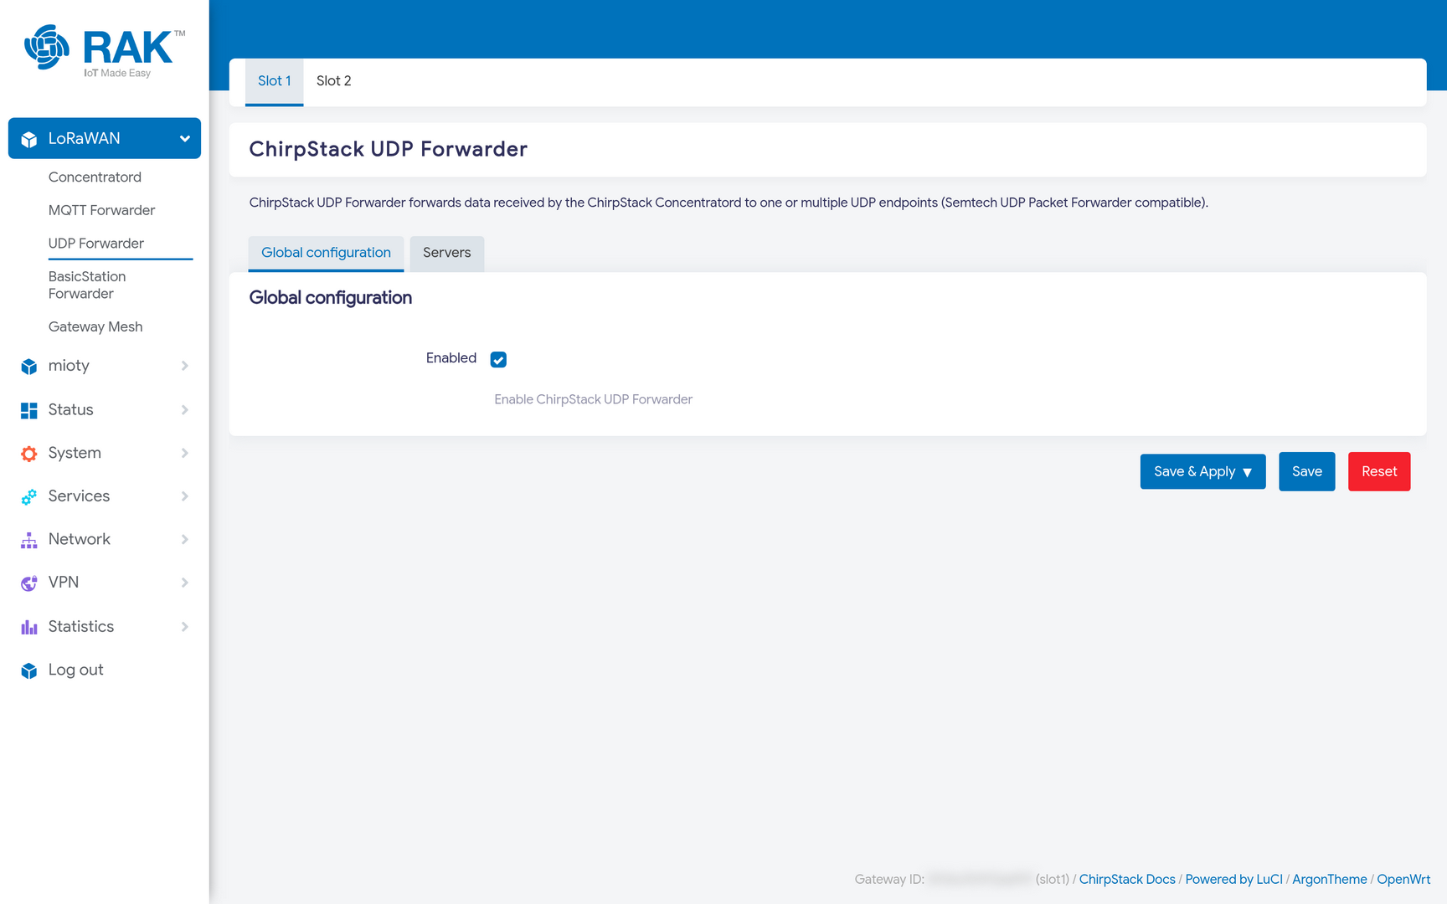
Task: Open BasicStation Forwarder in the sidebar
Action: [x=87, y=285]
